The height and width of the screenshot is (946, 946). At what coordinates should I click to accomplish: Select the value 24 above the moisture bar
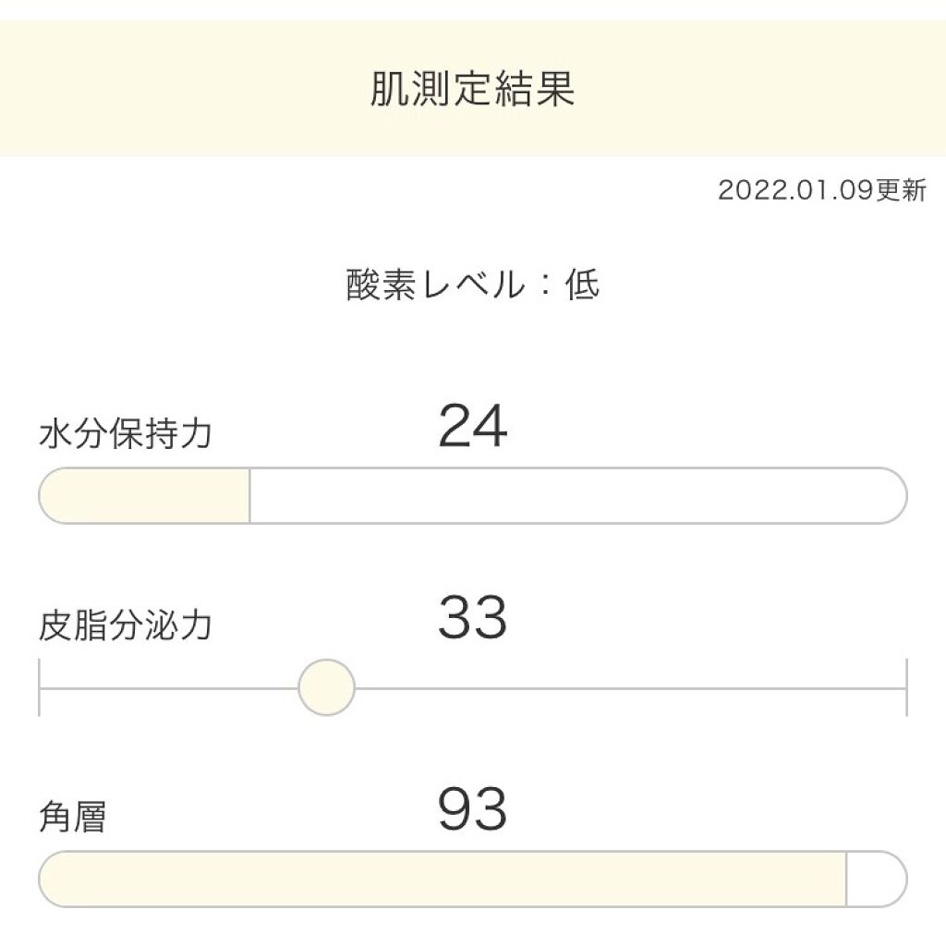coord(473,426)
